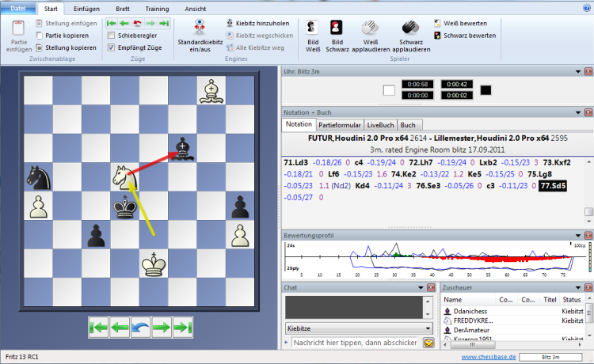Screen dimensions: 594x364
Task: Click move 76.Se3 in notation
Action: 428,186
